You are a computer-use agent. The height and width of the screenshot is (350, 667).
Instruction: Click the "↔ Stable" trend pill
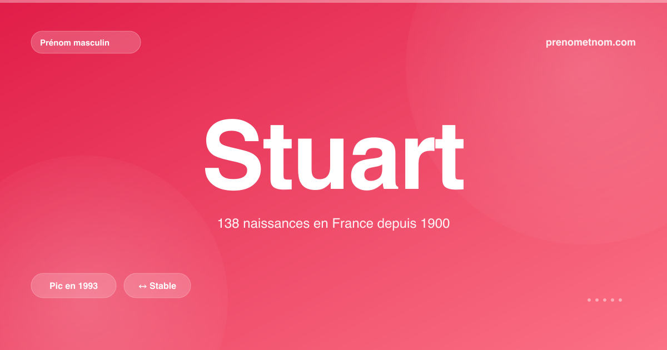point(157,286)
